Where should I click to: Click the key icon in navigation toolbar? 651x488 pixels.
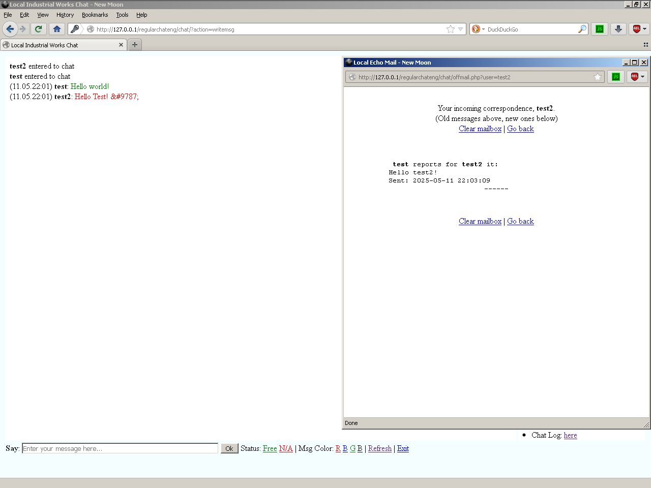tap(75, 29)
